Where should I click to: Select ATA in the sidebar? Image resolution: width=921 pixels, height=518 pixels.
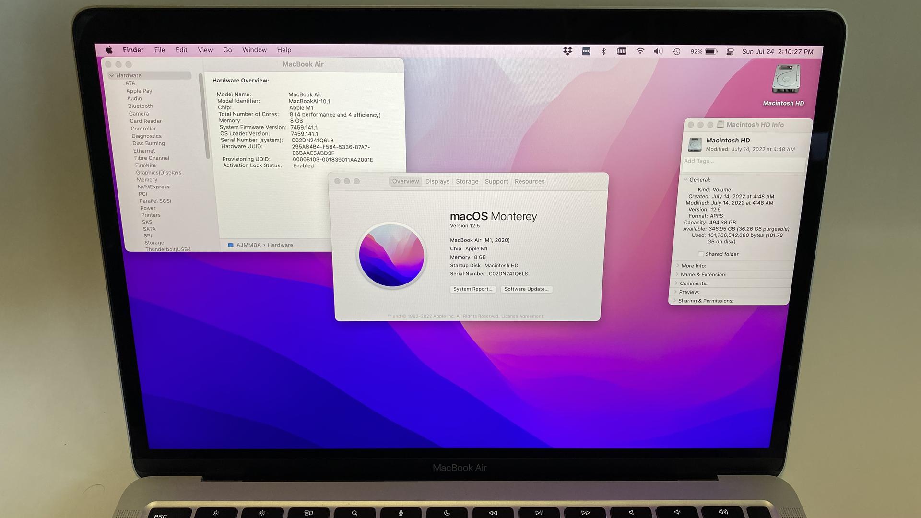click(130, 83)
